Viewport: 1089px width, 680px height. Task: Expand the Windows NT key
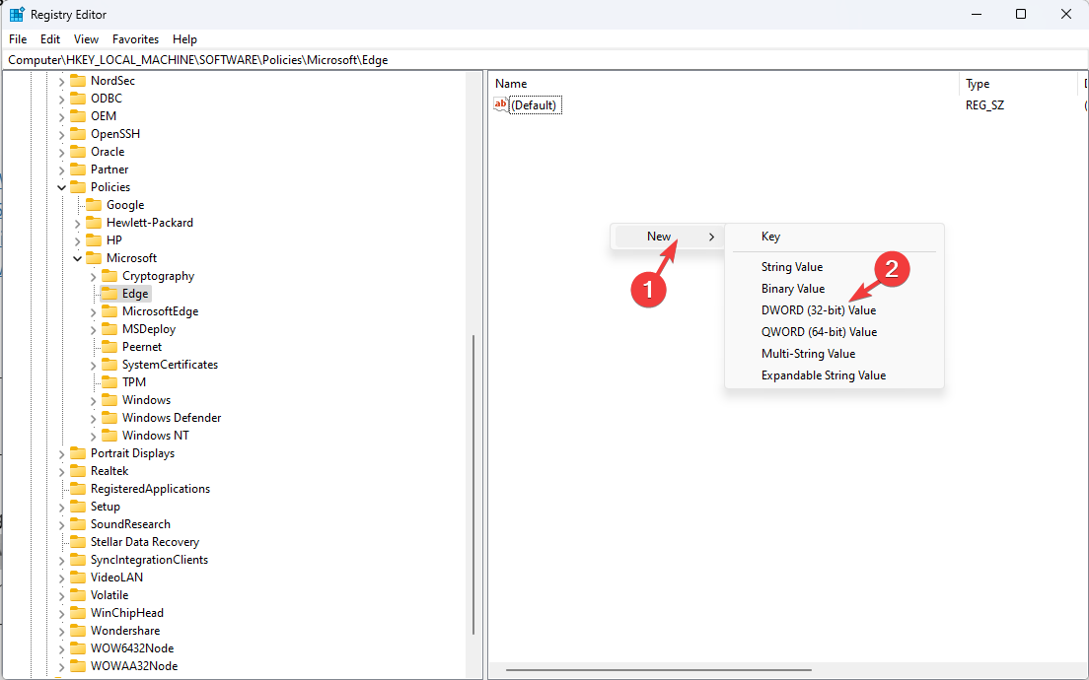tap(94, 437)
